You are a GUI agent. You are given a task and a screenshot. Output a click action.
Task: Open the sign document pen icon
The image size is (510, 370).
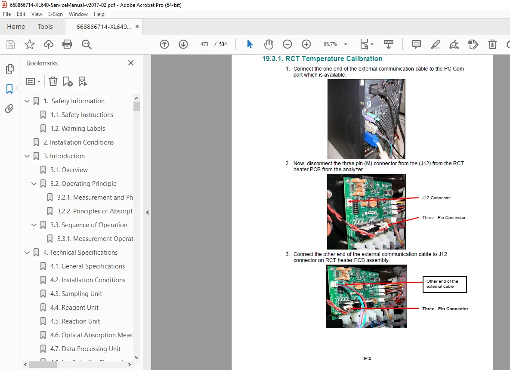(454, 44)
